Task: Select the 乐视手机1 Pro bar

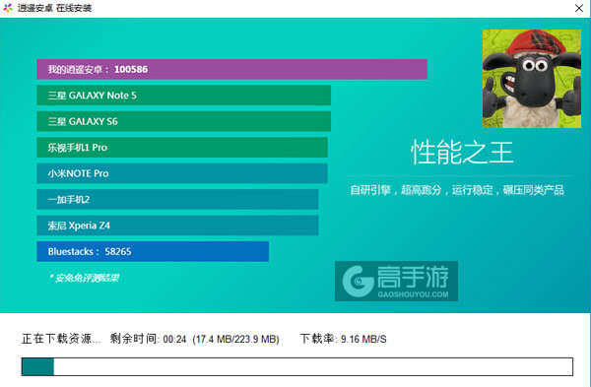Action: pos(182,148)
